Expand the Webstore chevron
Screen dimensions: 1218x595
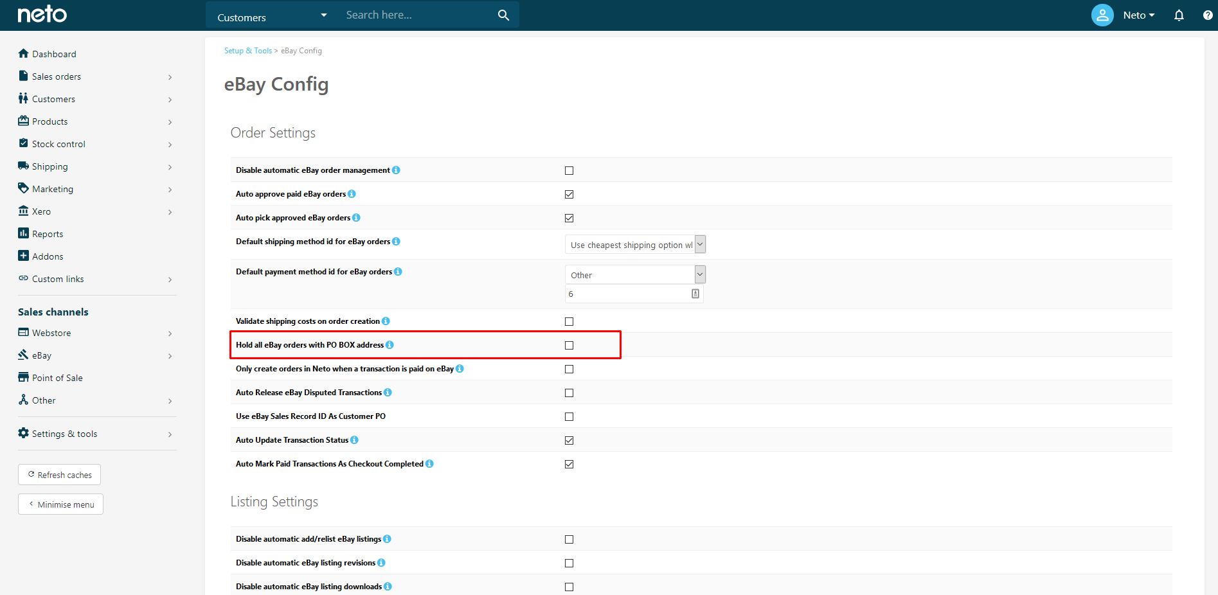click(x=170, y=333)
